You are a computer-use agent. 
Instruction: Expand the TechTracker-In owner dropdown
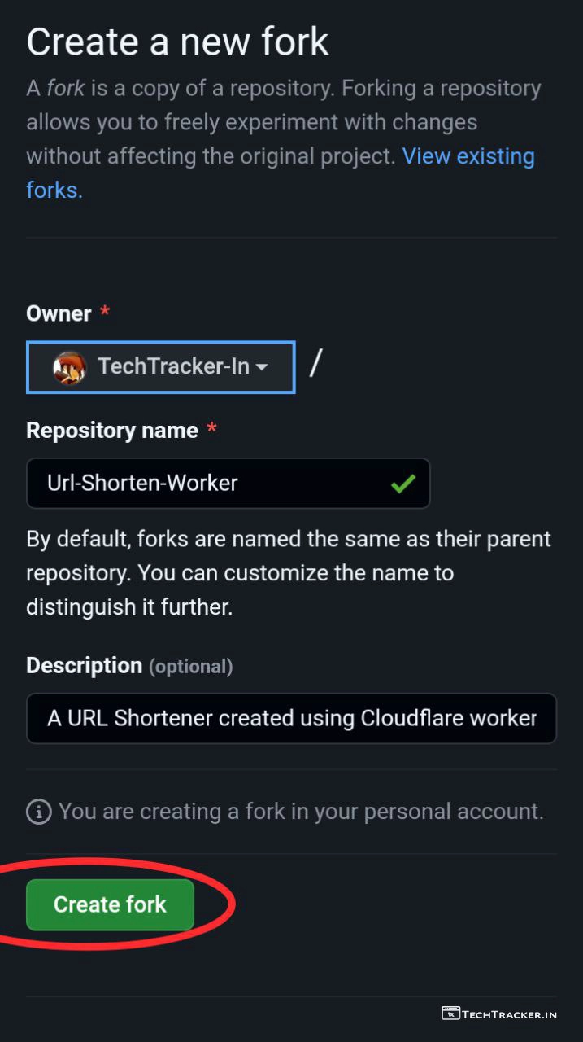pos(161,366)
